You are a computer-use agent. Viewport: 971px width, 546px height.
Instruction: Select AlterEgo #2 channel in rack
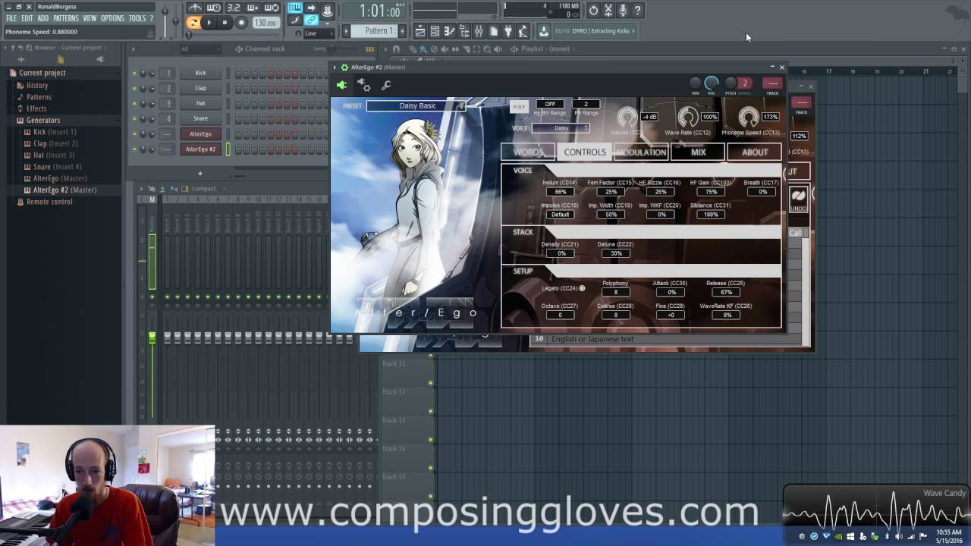(200, 149)
